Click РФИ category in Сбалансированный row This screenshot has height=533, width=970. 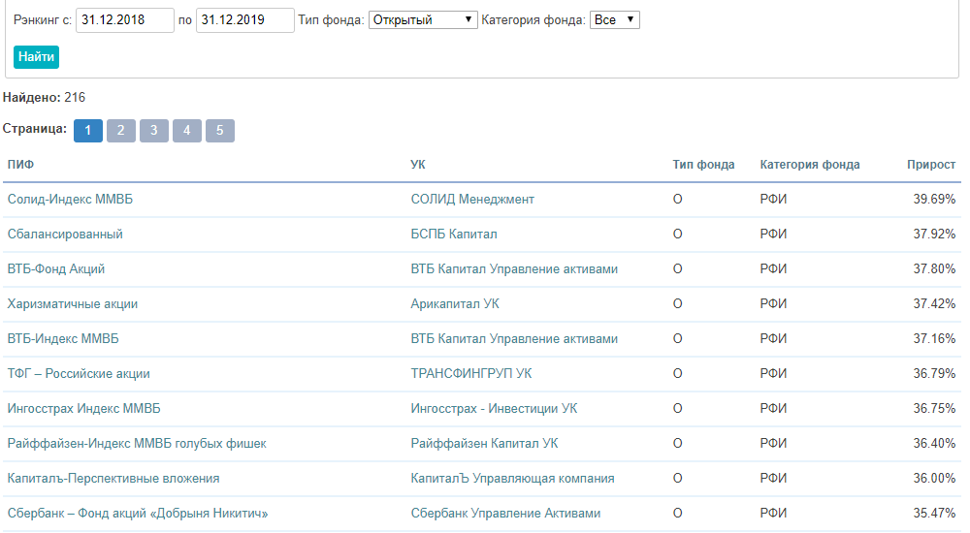773,234
